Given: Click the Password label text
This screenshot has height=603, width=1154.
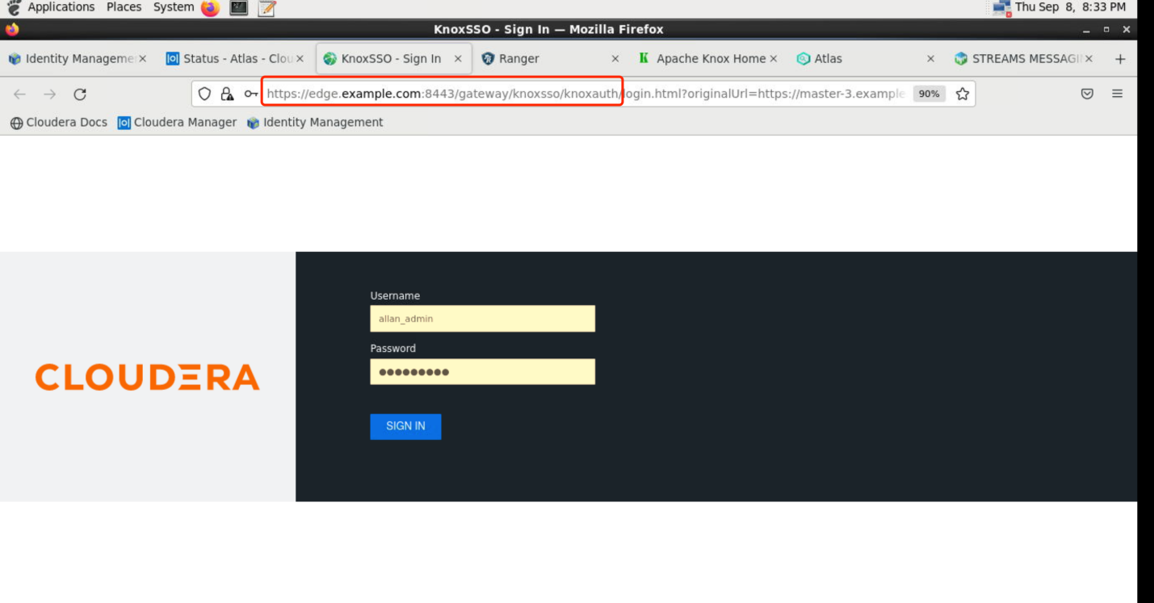Looking at the screenshot, I should (x=392, y=349).
